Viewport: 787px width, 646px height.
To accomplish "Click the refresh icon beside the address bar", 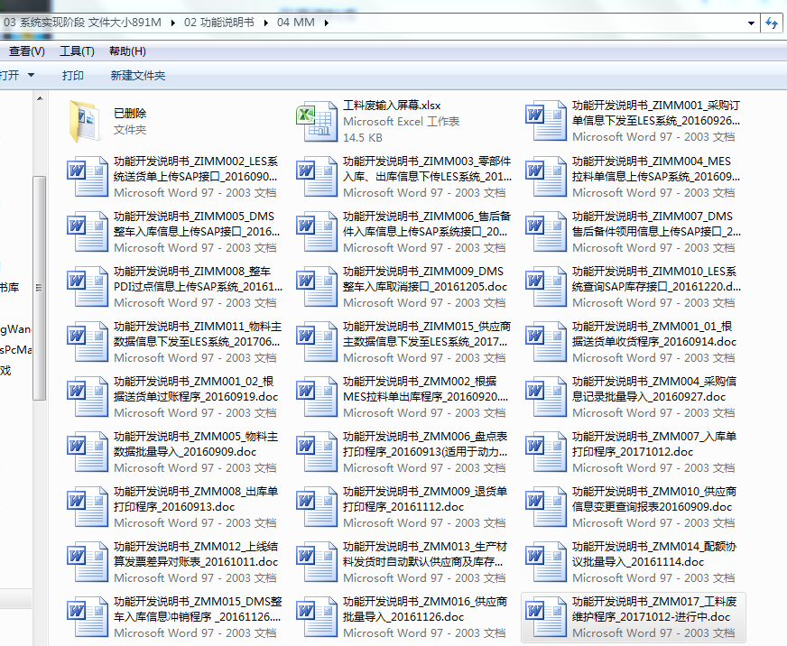I will [772, 23].
